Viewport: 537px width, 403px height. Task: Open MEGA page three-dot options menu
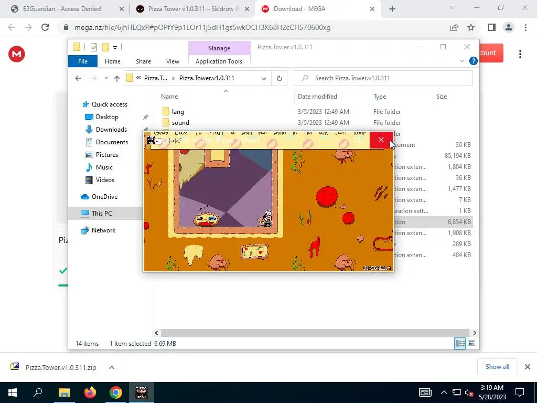click(520, 54)
